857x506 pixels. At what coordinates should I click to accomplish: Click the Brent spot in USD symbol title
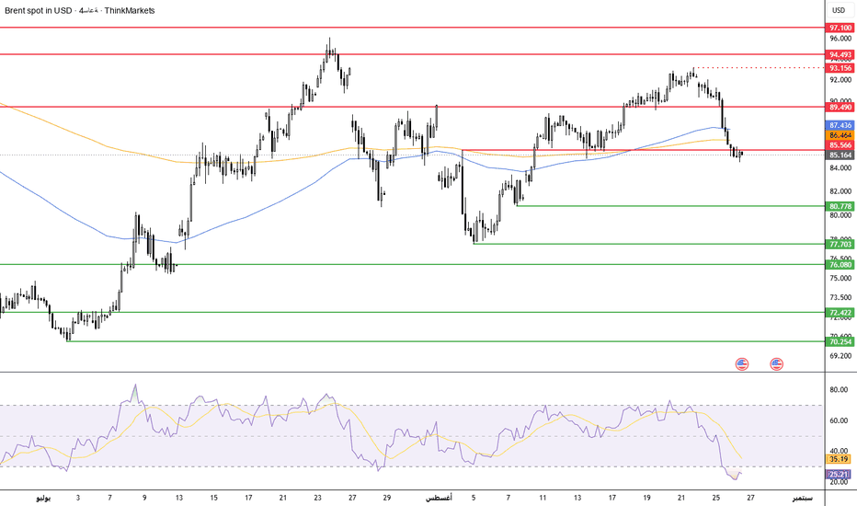click(38, 10)
